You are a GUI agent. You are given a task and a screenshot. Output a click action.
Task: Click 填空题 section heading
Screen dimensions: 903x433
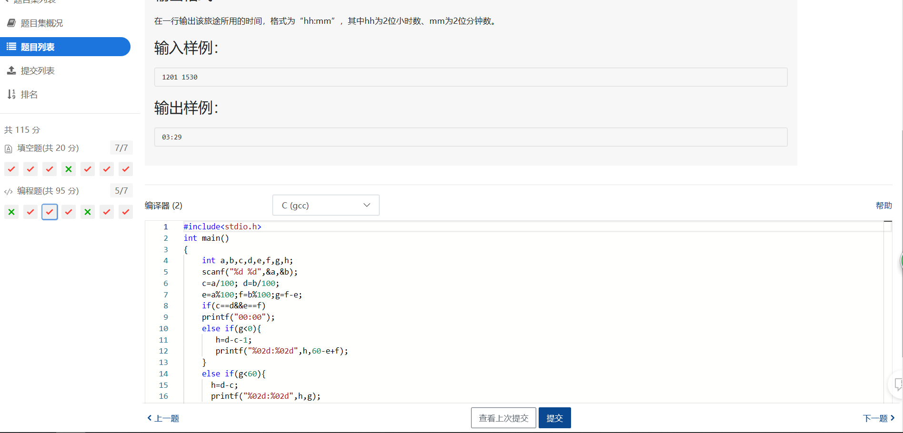[48, 148]
